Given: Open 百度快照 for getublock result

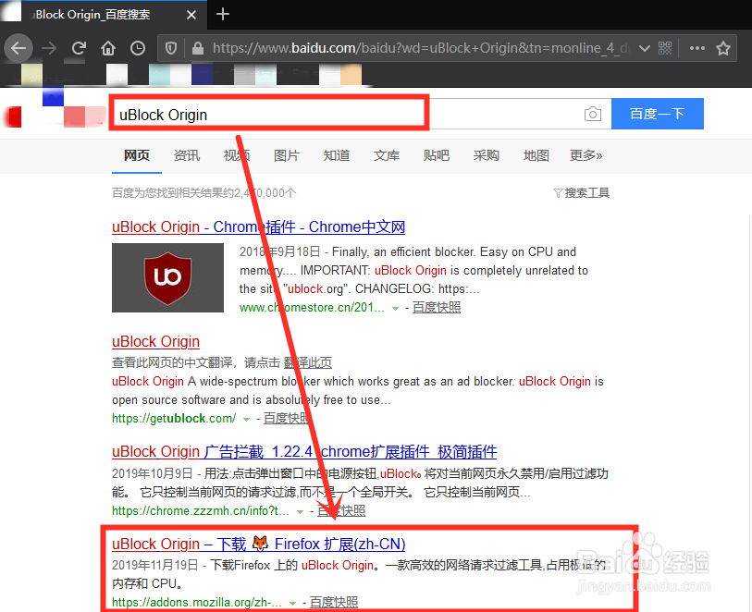Looking at the screenshot, I should point(288,419).
